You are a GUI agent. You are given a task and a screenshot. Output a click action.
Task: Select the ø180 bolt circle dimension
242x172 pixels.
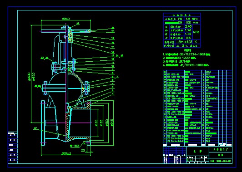coord(106,123)
